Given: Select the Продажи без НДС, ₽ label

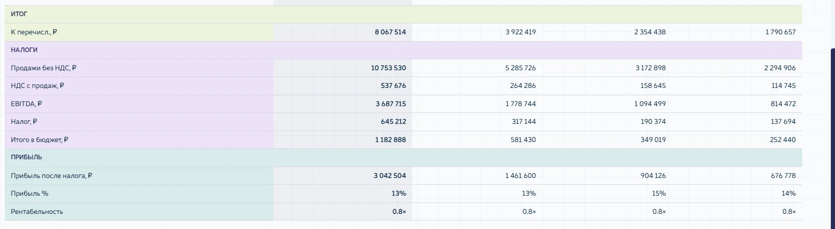Looking at the screenshot, I should click(44, 68).
